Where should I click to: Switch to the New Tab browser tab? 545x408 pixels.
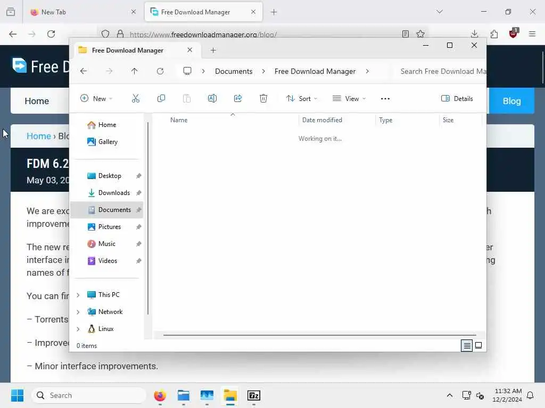click(82, 12)
